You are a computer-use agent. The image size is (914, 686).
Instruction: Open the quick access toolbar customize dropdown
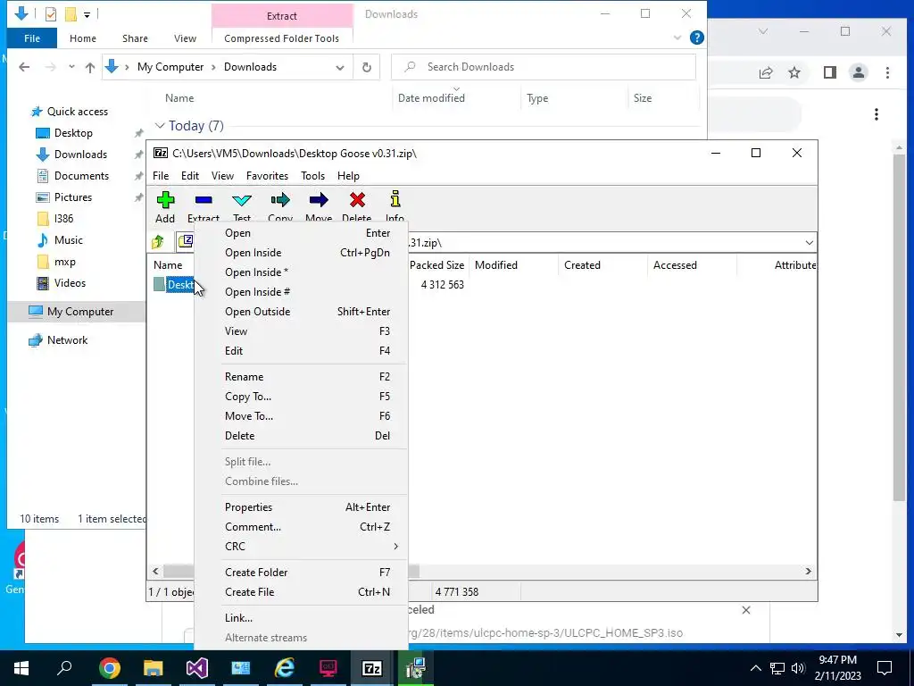click(x=87, y=14)
